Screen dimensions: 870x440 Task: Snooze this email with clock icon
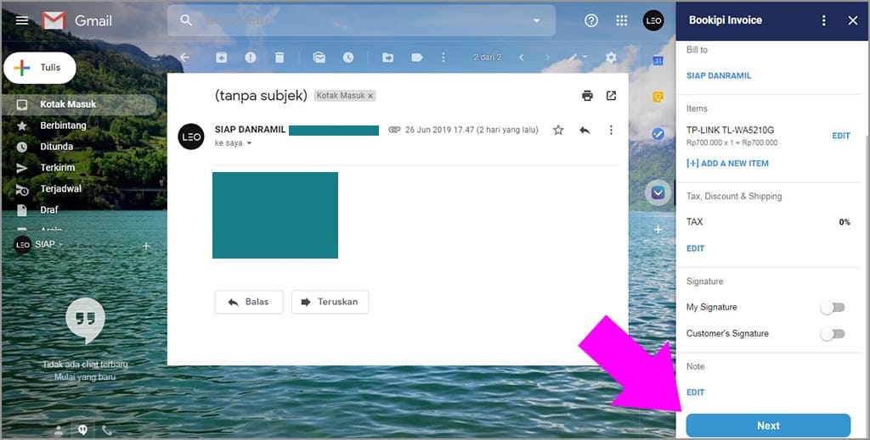(x=347, y=58)
